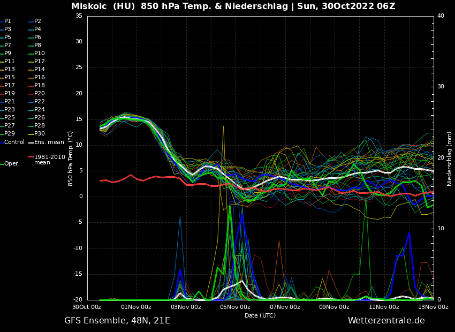Viewport: 455px width, 332px height.
Task: Click the P22 legend entry
Action: (x=39, y=102)
